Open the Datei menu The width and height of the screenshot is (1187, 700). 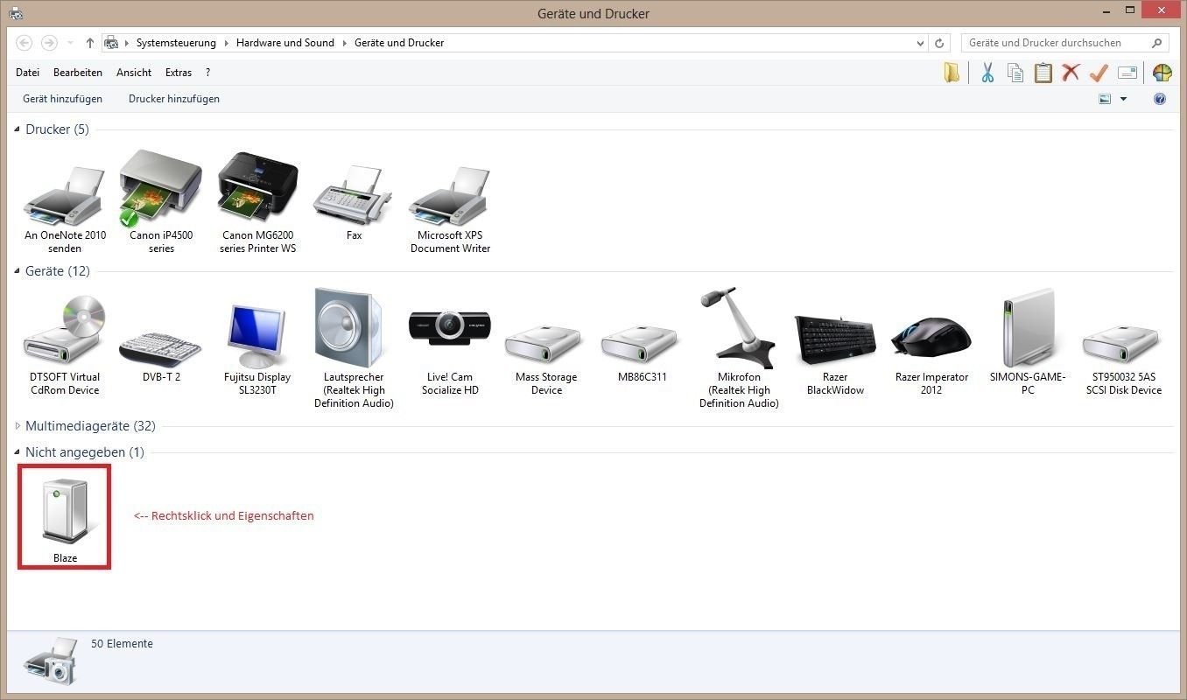pos(27,73)
